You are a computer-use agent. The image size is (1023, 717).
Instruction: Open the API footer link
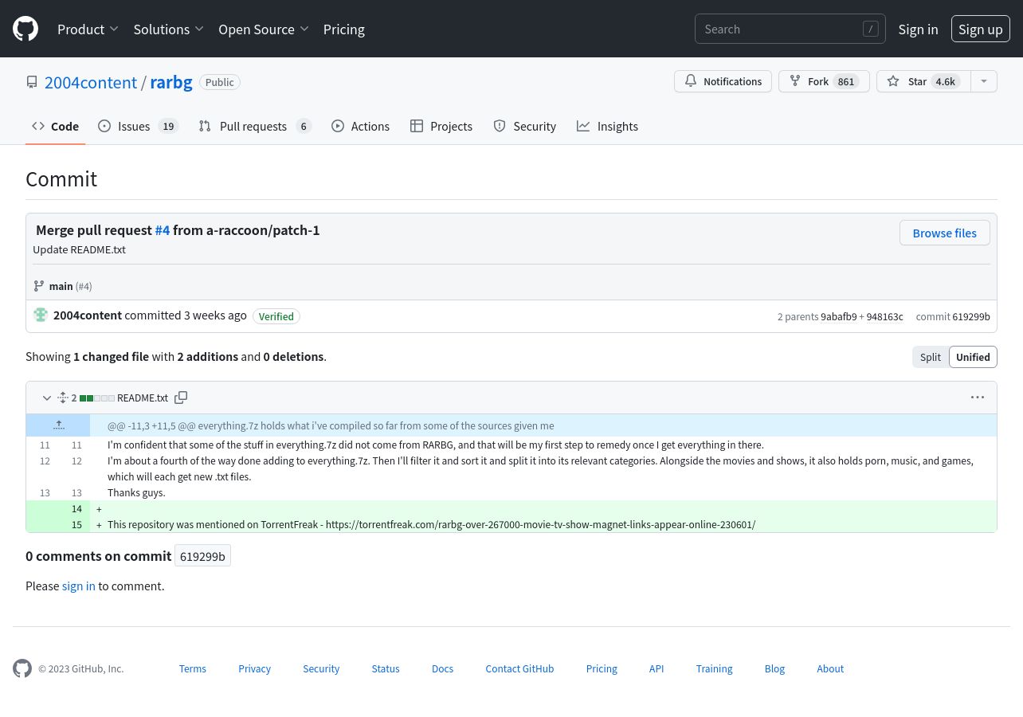657,668
